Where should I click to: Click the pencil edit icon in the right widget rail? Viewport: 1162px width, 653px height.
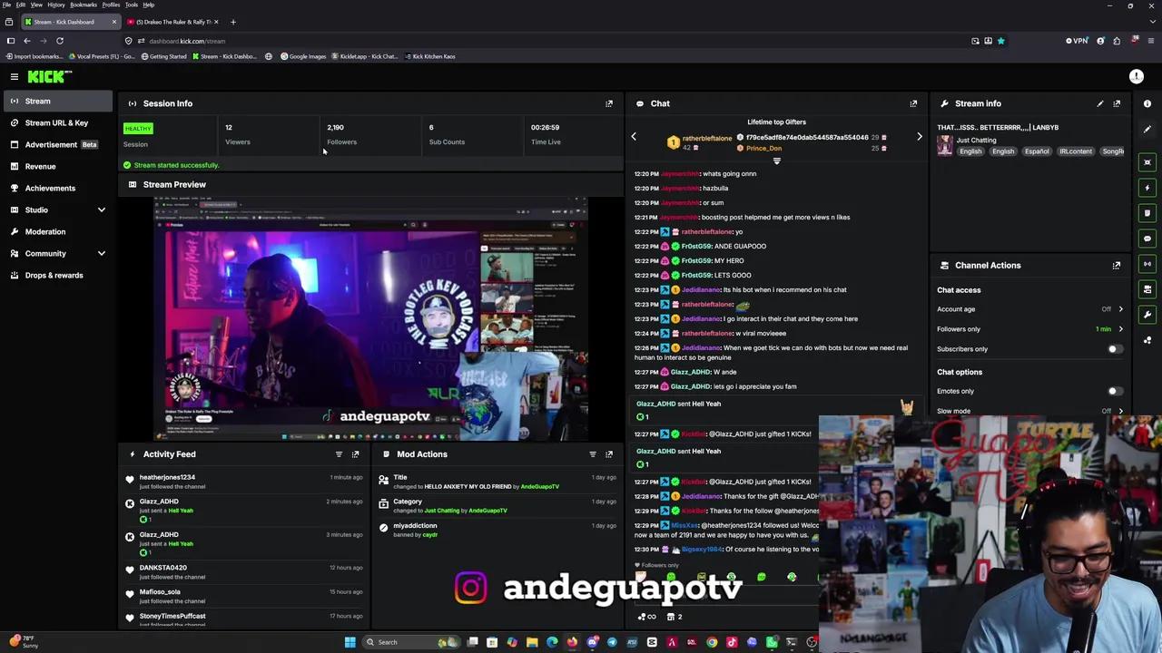click(x=1147, y=129)
